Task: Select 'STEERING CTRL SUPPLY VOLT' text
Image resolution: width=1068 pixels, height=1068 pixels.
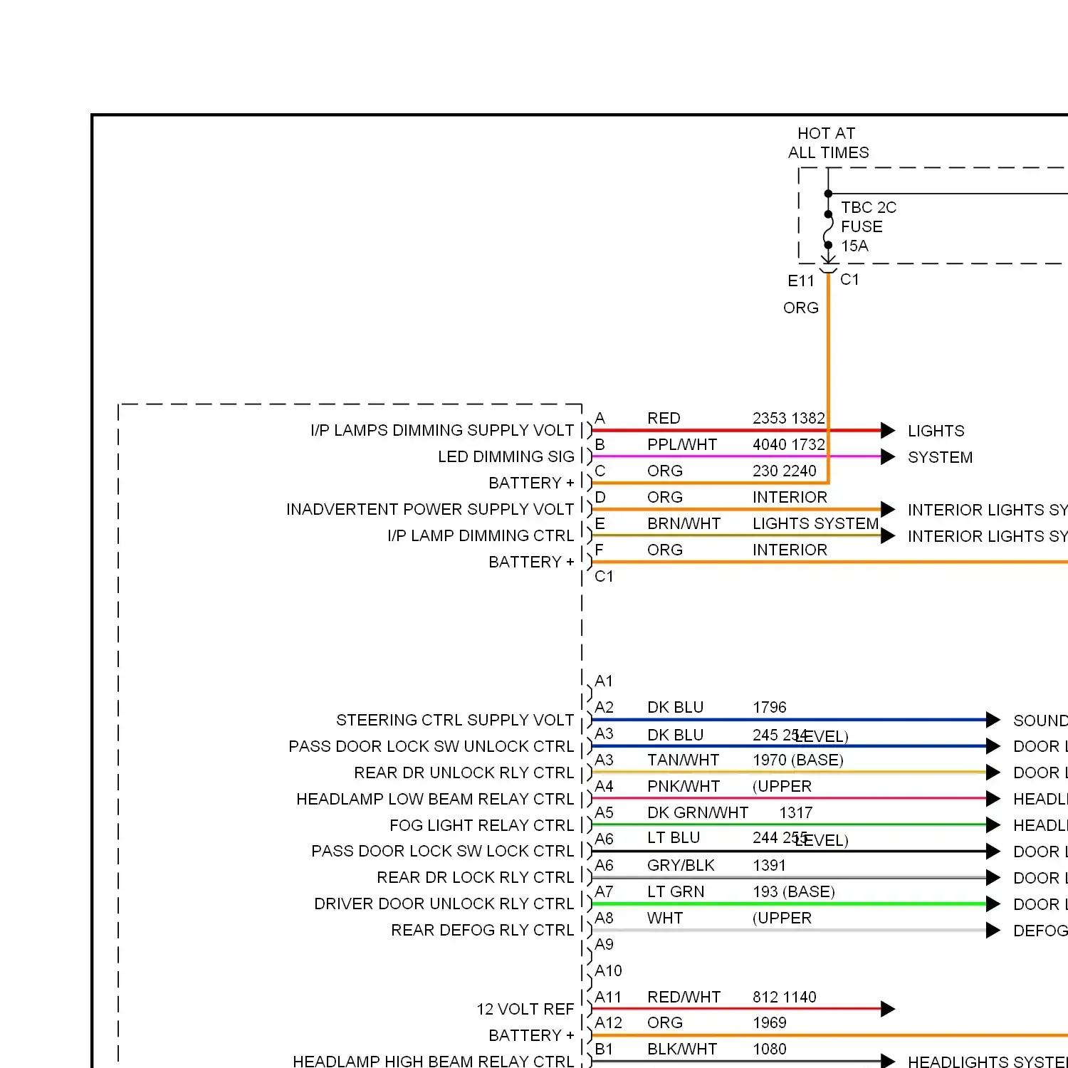Action: [x=455, y=720]
